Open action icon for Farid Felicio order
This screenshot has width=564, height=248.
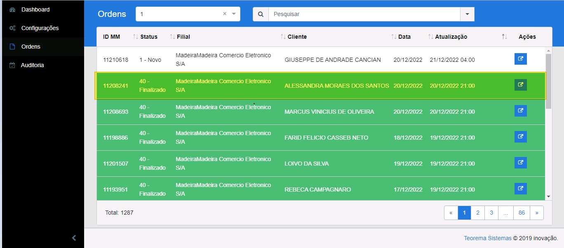[520, 137]
